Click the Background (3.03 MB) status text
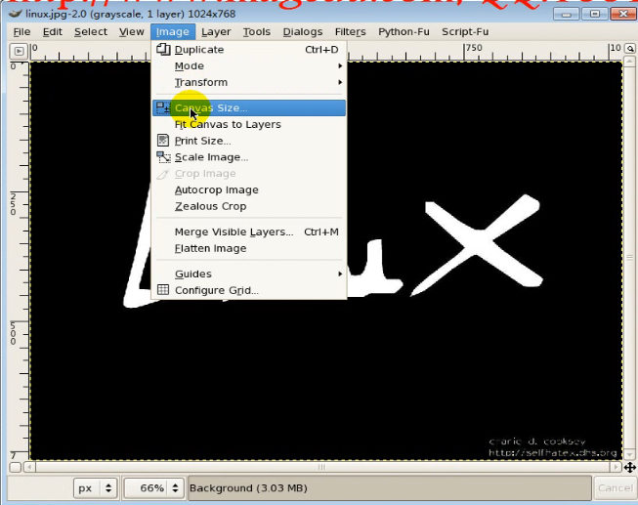The height and width of the screenshot is (505, 638). tap(248, 488)
